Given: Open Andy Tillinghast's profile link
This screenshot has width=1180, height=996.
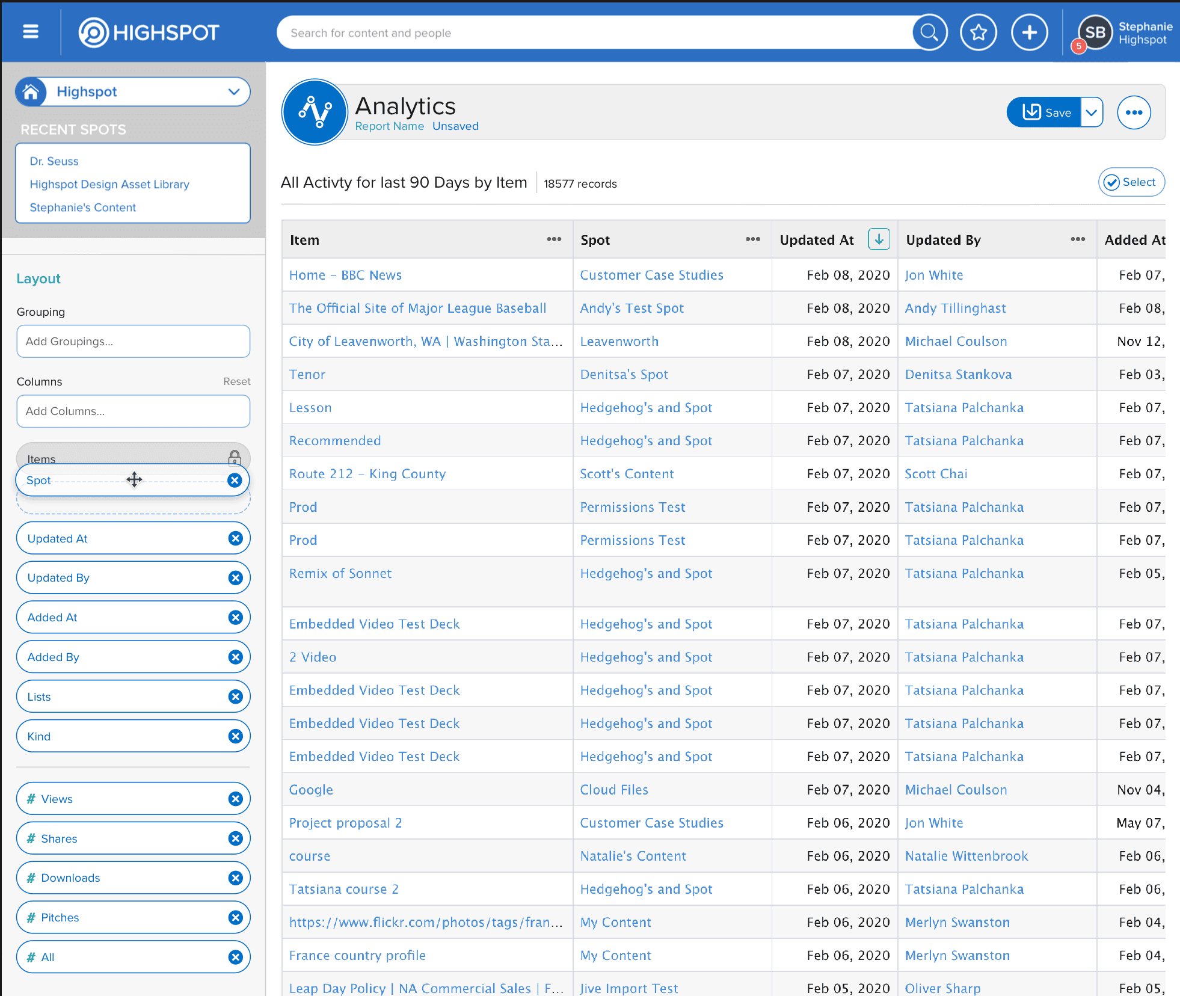Looking at the screenshot, I should [956, 308].
